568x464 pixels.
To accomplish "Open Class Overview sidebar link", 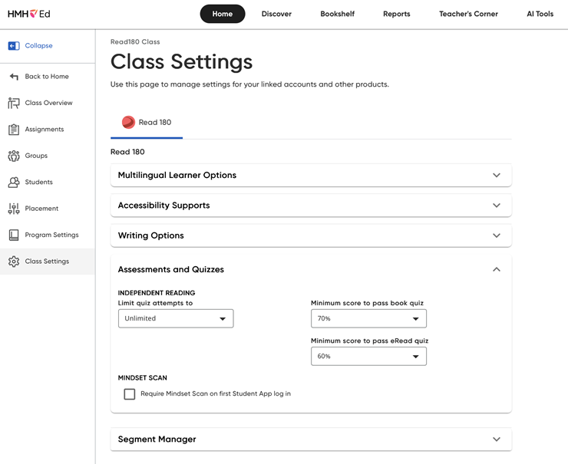I will coord(48,103).
